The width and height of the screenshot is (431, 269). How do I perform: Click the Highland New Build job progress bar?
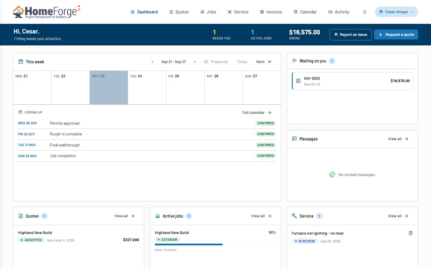(215, 244)
